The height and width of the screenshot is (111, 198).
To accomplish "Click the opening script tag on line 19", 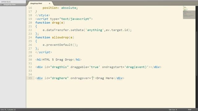I will (x=64, y=19).
